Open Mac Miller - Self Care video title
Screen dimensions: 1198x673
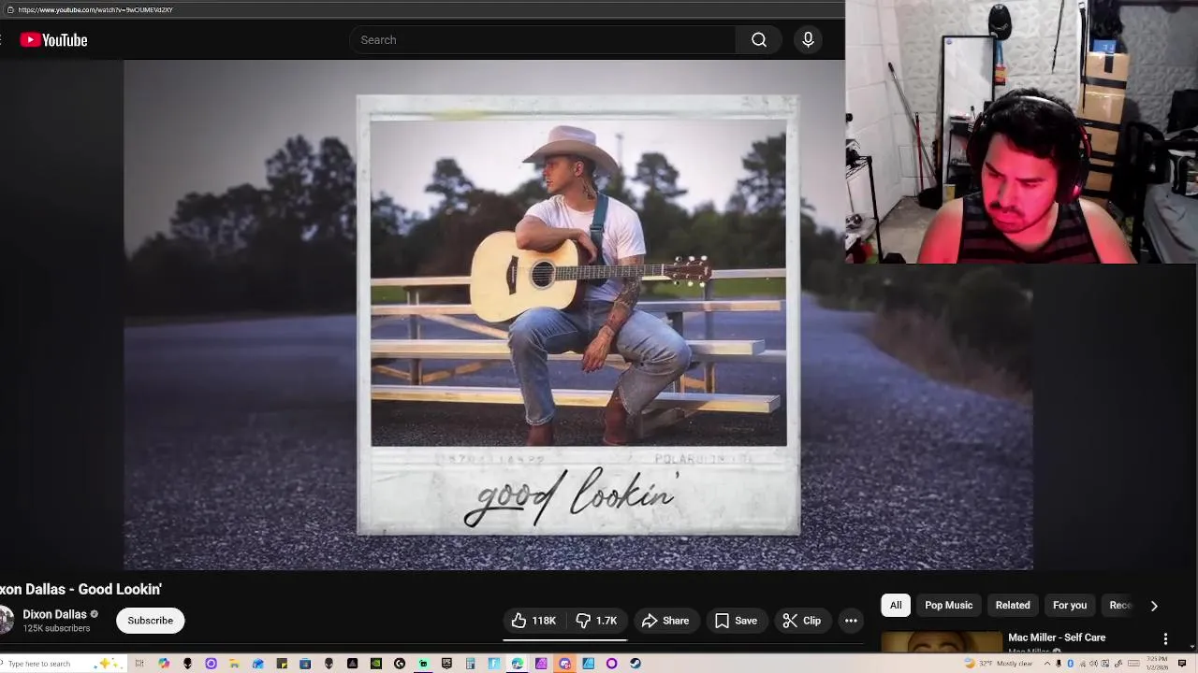click(x=1057, y=637)
